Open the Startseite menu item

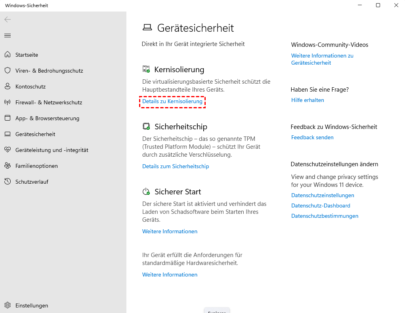27,55
